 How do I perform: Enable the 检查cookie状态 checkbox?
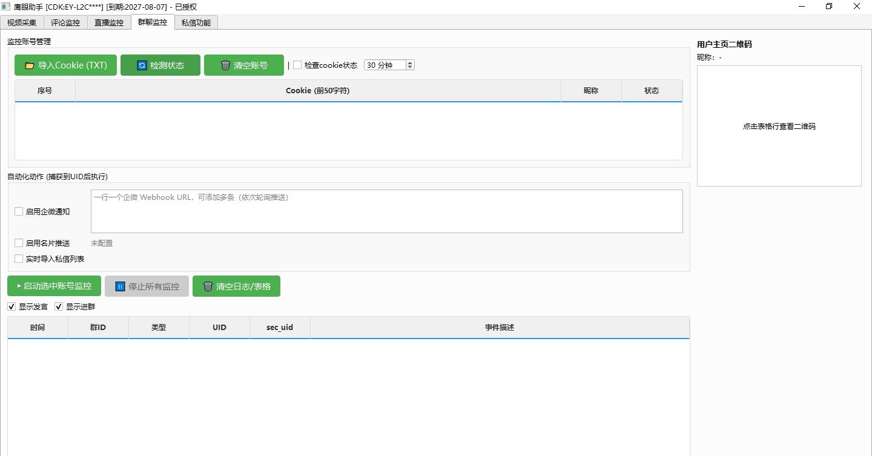(x=297, y=65)
